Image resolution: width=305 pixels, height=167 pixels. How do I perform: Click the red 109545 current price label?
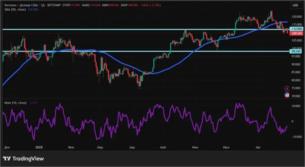pos(296,33)
